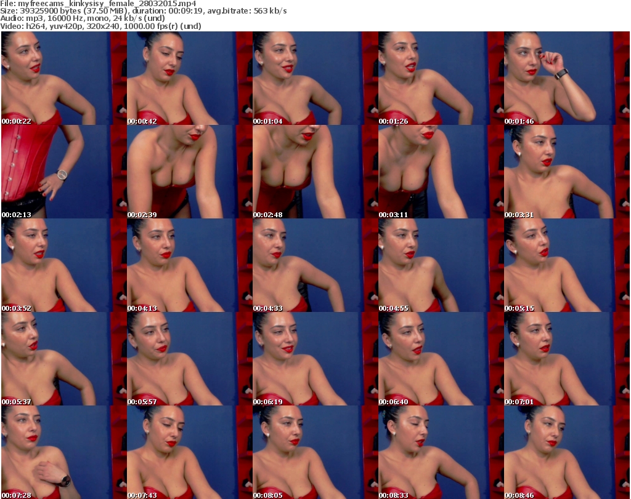Click the frame timestamped 00:07:01
631x499 pixels.
coord(567,359)
